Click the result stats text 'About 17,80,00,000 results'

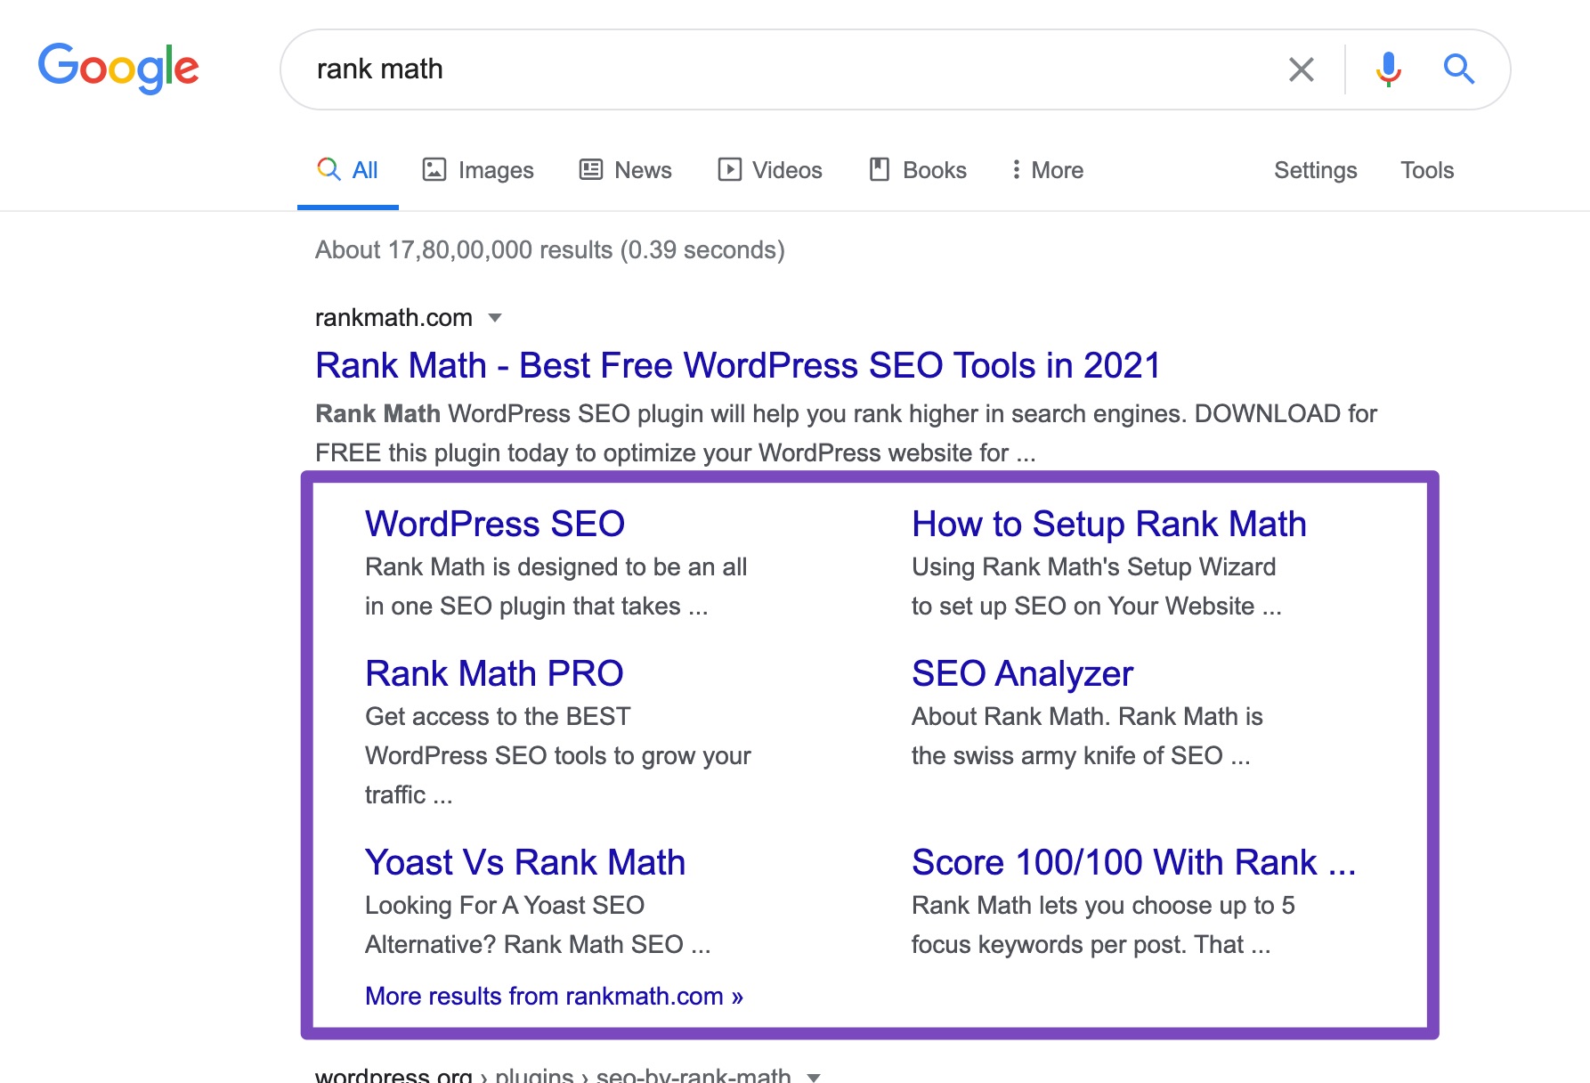pyautogui.click(x=464, y=249)
